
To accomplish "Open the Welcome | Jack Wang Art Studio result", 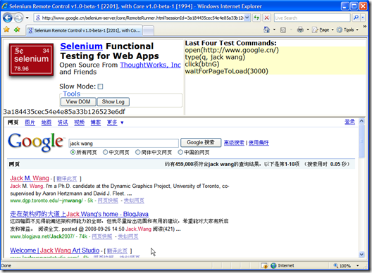I will coord(54,250).
